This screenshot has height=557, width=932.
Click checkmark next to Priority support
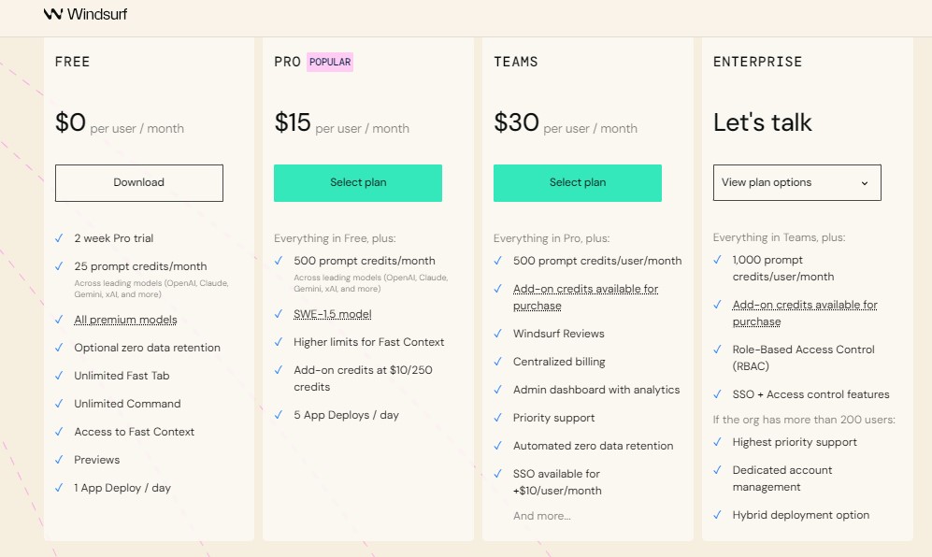pyautogui.click(x=498, y=418)
